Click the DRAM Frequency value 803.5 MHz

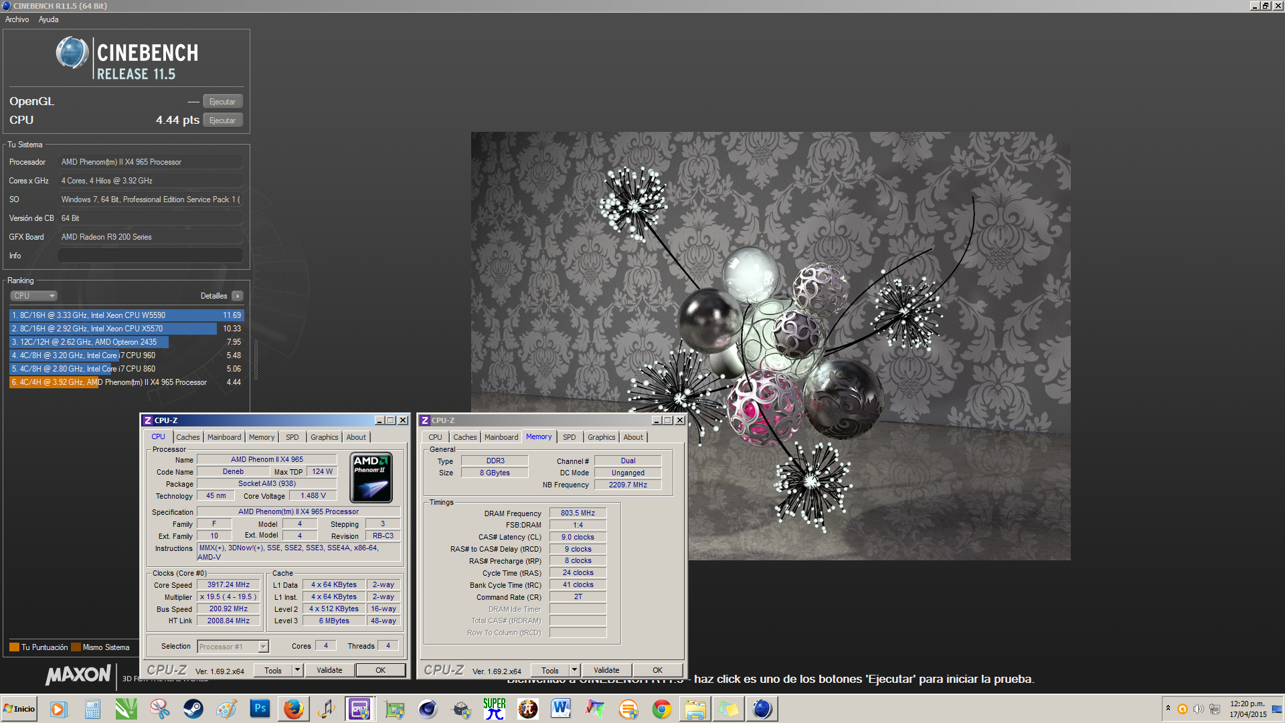[578, 513]
